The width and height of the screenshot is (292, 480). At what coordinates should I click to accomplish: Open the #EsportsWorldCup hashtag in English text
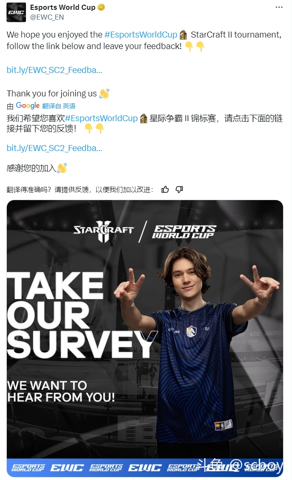140,35
